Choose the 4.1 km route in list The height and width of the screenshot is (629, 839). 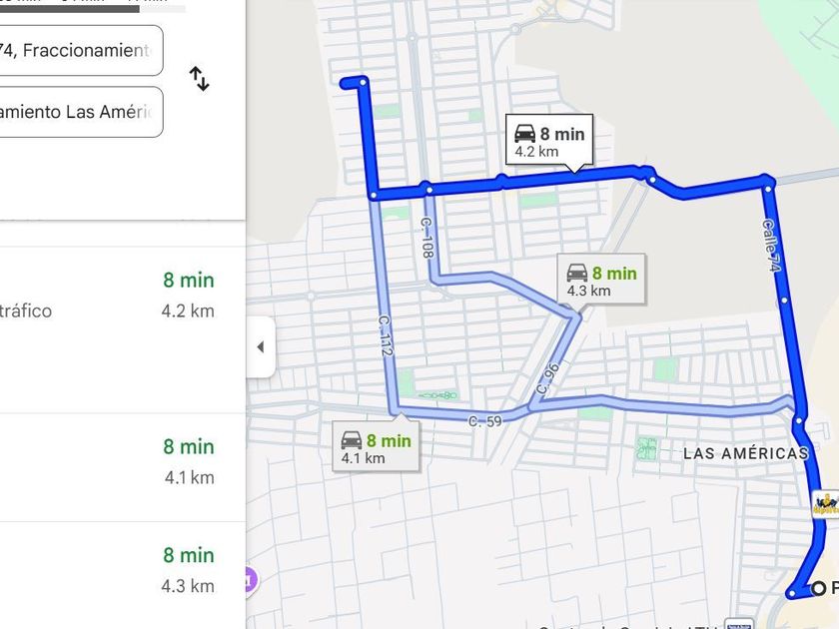122,461
